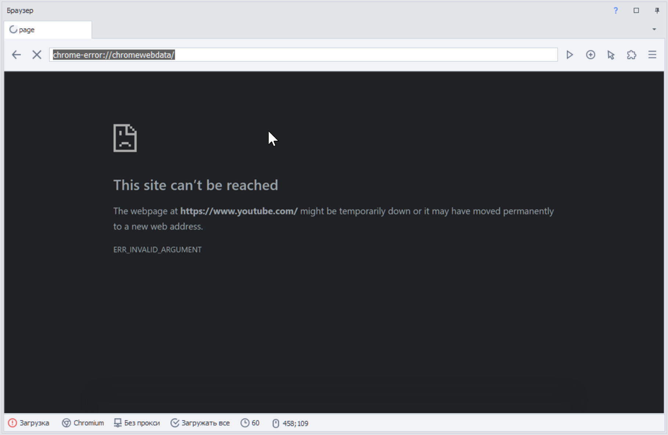The height and width of the screenshot is (435, 668).
Task: Activate the cursor pointer tool icon
Action: point(611,55)
